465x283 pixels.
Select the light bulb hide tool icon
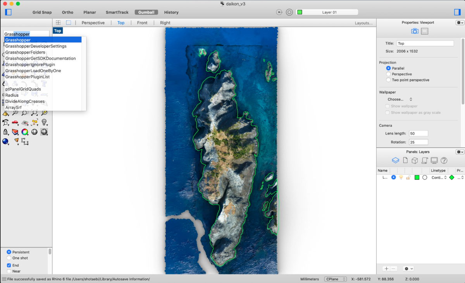44,123
